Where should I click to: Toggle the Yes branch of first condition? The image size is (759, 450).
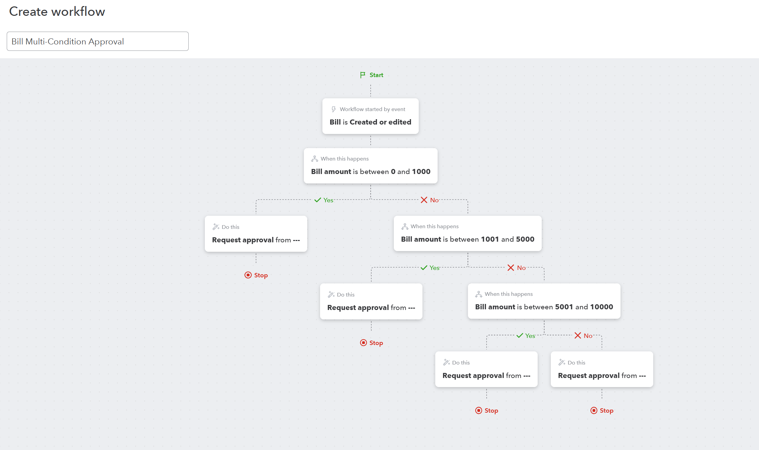[x=324, y=200]
